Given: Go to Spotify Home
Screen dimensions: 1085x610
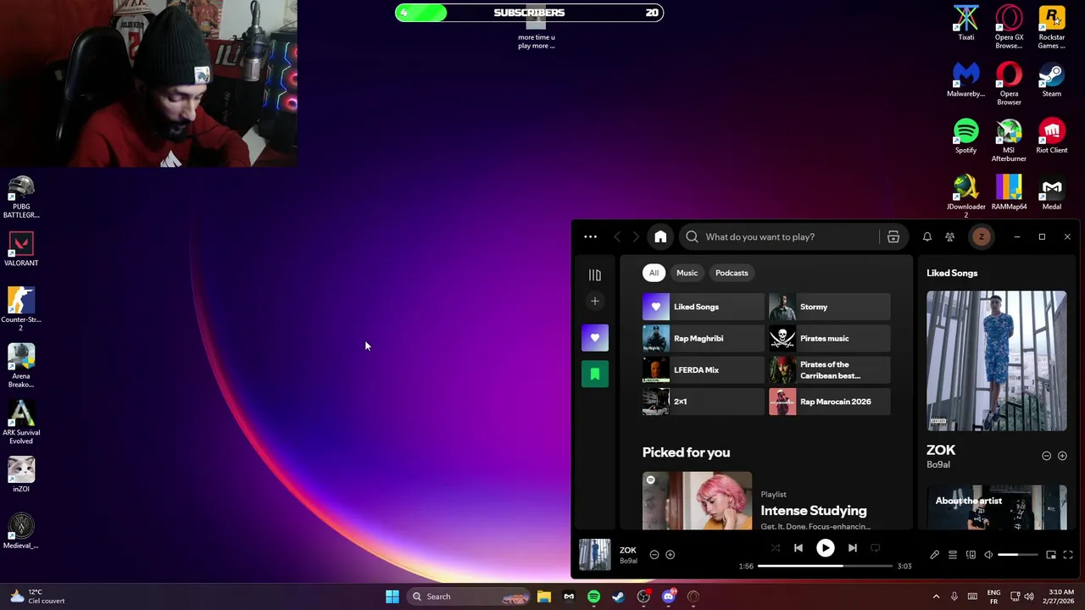Looking at the screenshot, I should (x=660, y=237).
